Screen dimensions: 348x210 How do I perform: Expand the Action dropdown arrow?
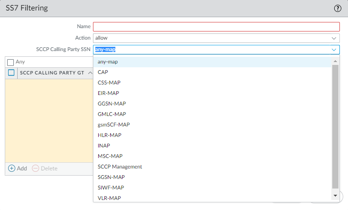(334, 38)
